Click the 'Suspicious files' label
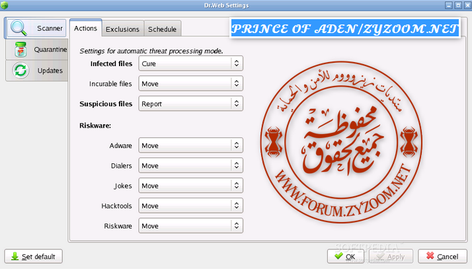 tap(106, 104)
